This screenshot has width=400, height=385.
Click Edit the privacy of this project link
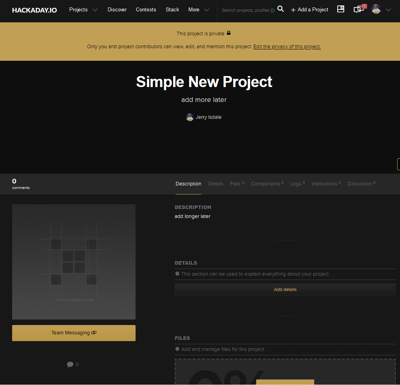[287, 47]
